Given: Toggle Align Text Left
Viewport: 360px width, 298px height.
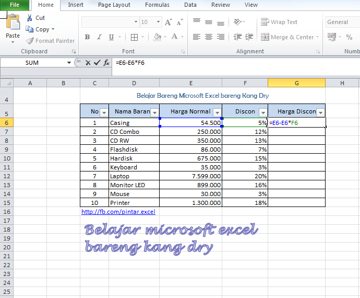Looking at the screenshot, I should [x=197, y=37].
